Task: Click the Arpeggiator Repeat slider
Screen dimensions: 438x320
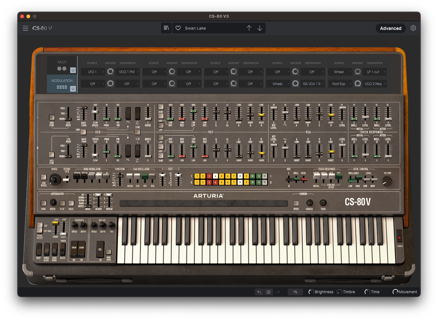Action: [x=109, y=200]
